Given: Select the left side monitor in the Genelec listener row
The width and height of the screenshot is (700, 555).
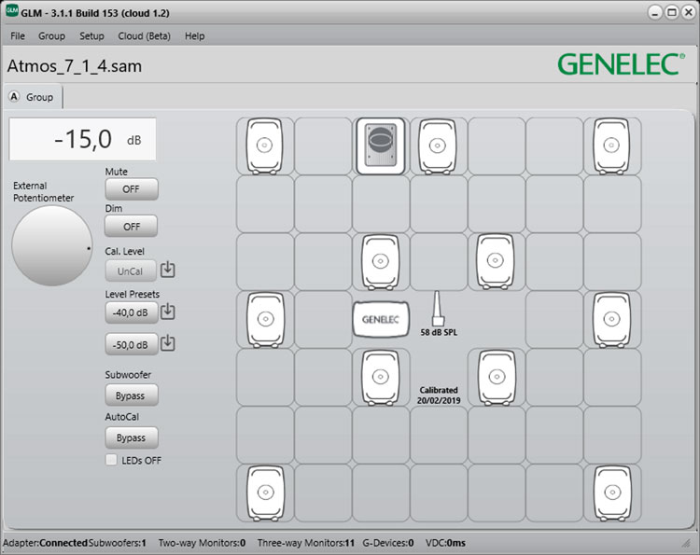Looking at the screenshot, I should coord(266,319).
